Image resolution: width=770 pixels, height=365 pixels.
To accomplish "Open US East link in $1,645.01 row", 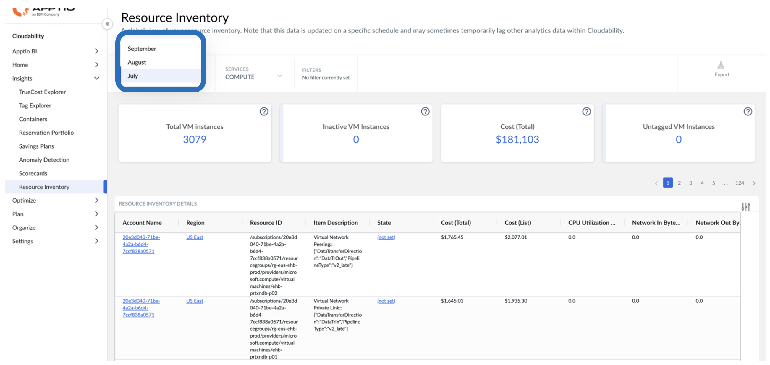I will point(195,301).
